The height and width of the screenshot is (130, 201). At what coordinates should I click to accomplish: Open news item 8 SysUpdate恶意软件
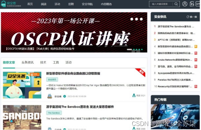(x=176, y=73)
